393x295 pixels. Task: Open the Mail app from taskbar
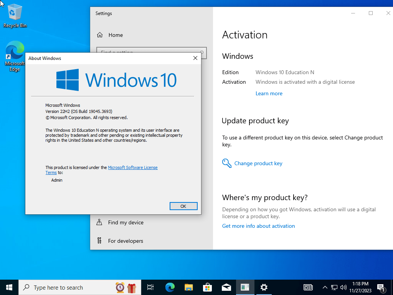[226, 287]
